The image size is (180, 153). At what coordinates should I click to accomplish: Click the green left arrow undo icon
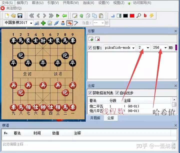(64, 16)
